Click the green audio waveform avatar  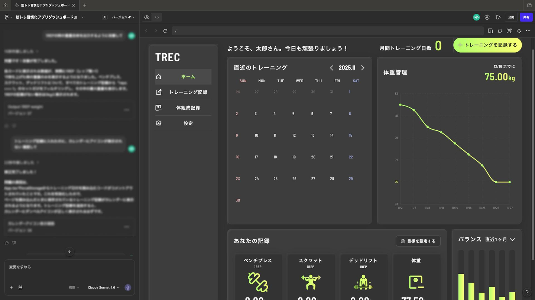coord(476,17)
